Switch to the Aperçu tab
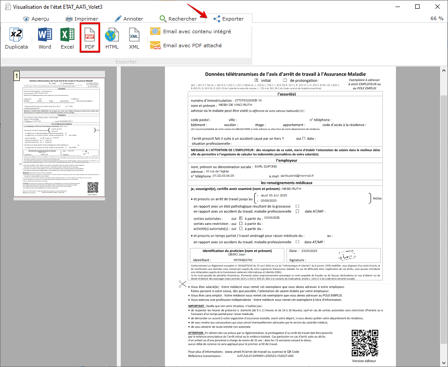The height and width of the screenshot is (367, 448). coord(36,19)
